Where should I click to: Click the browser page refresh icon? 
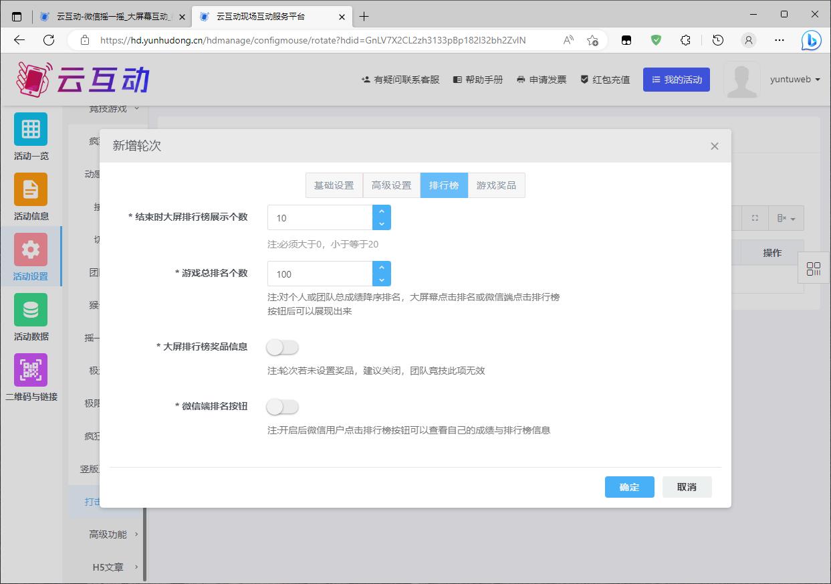pyautogui.click(x=49, y=40)
